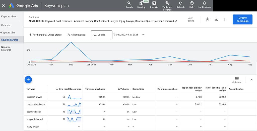Click beatrice bijoux trend sparkline

(x=74, y=112)
